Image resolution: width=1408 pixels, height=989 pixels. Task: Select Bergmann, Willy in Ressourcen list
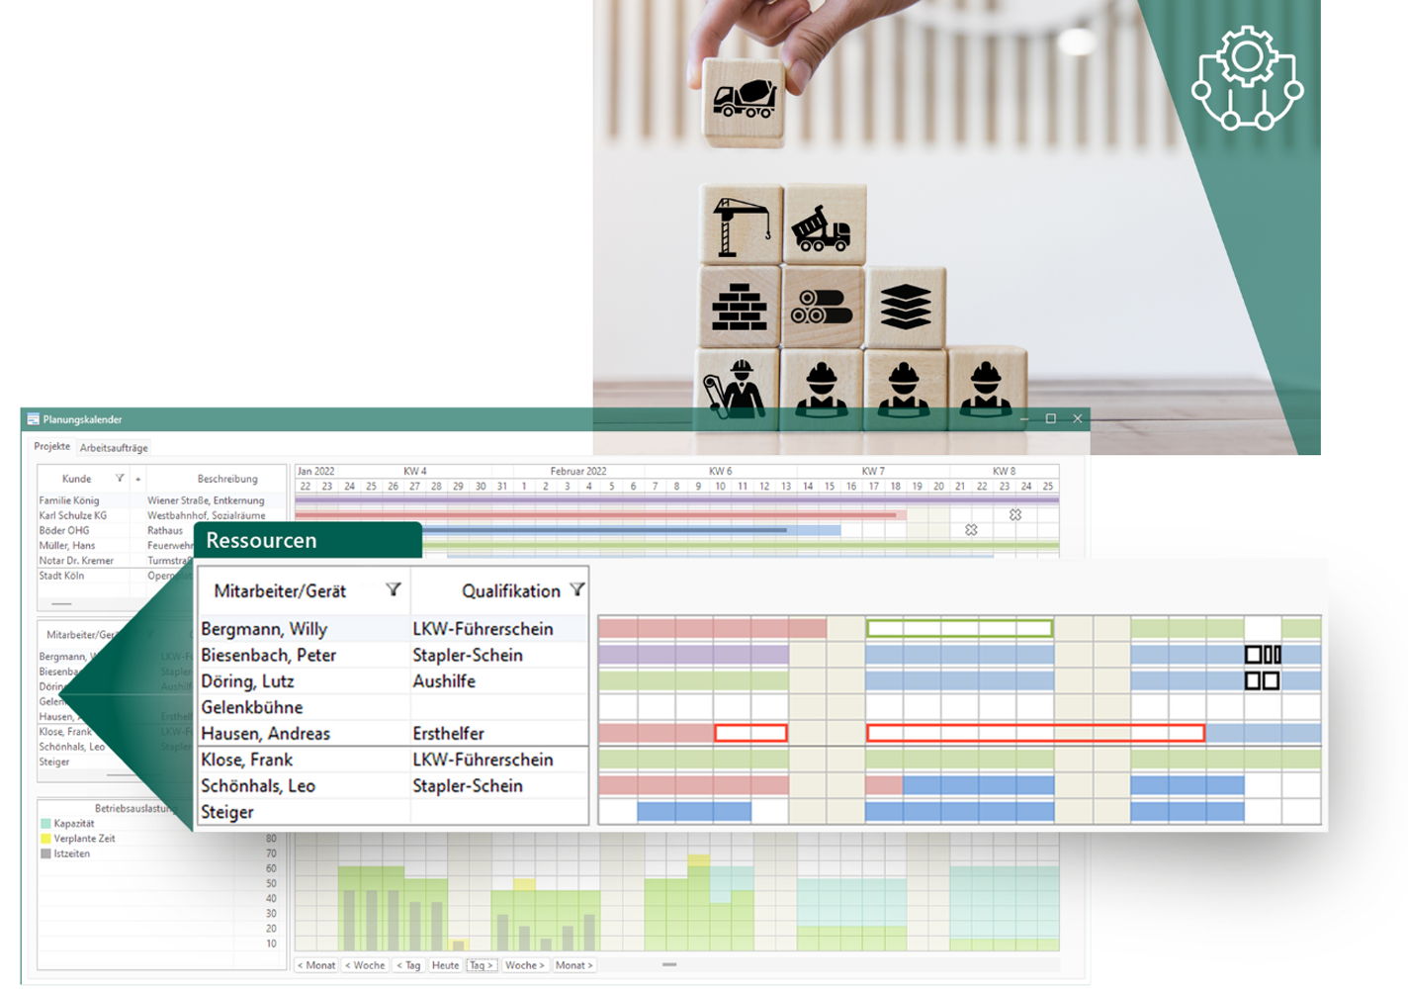pos(394,629)
